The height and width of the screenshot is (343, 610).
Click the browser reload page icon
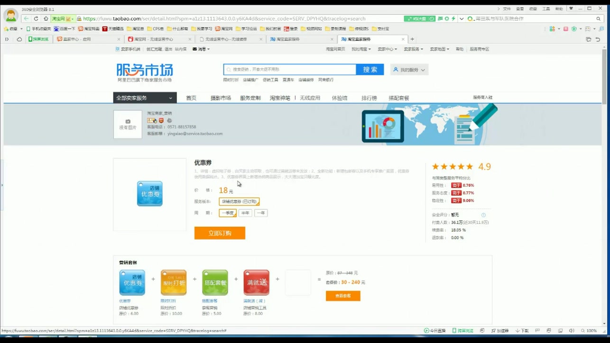pyautogui.click(x=36, y=18)
